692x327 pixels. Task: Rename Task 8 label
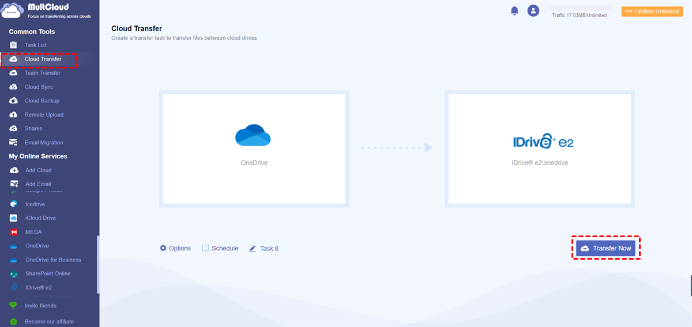click(x=269, y=249)
